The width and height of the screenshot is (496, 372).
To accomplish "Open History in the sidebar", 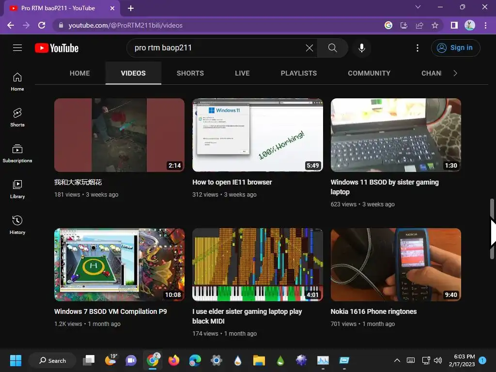I will point(17,225).
